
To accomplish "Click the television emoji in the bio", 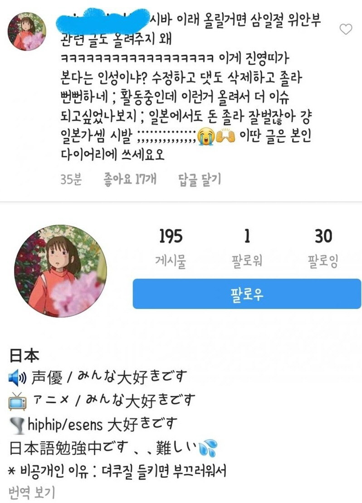I will [17, 401].
